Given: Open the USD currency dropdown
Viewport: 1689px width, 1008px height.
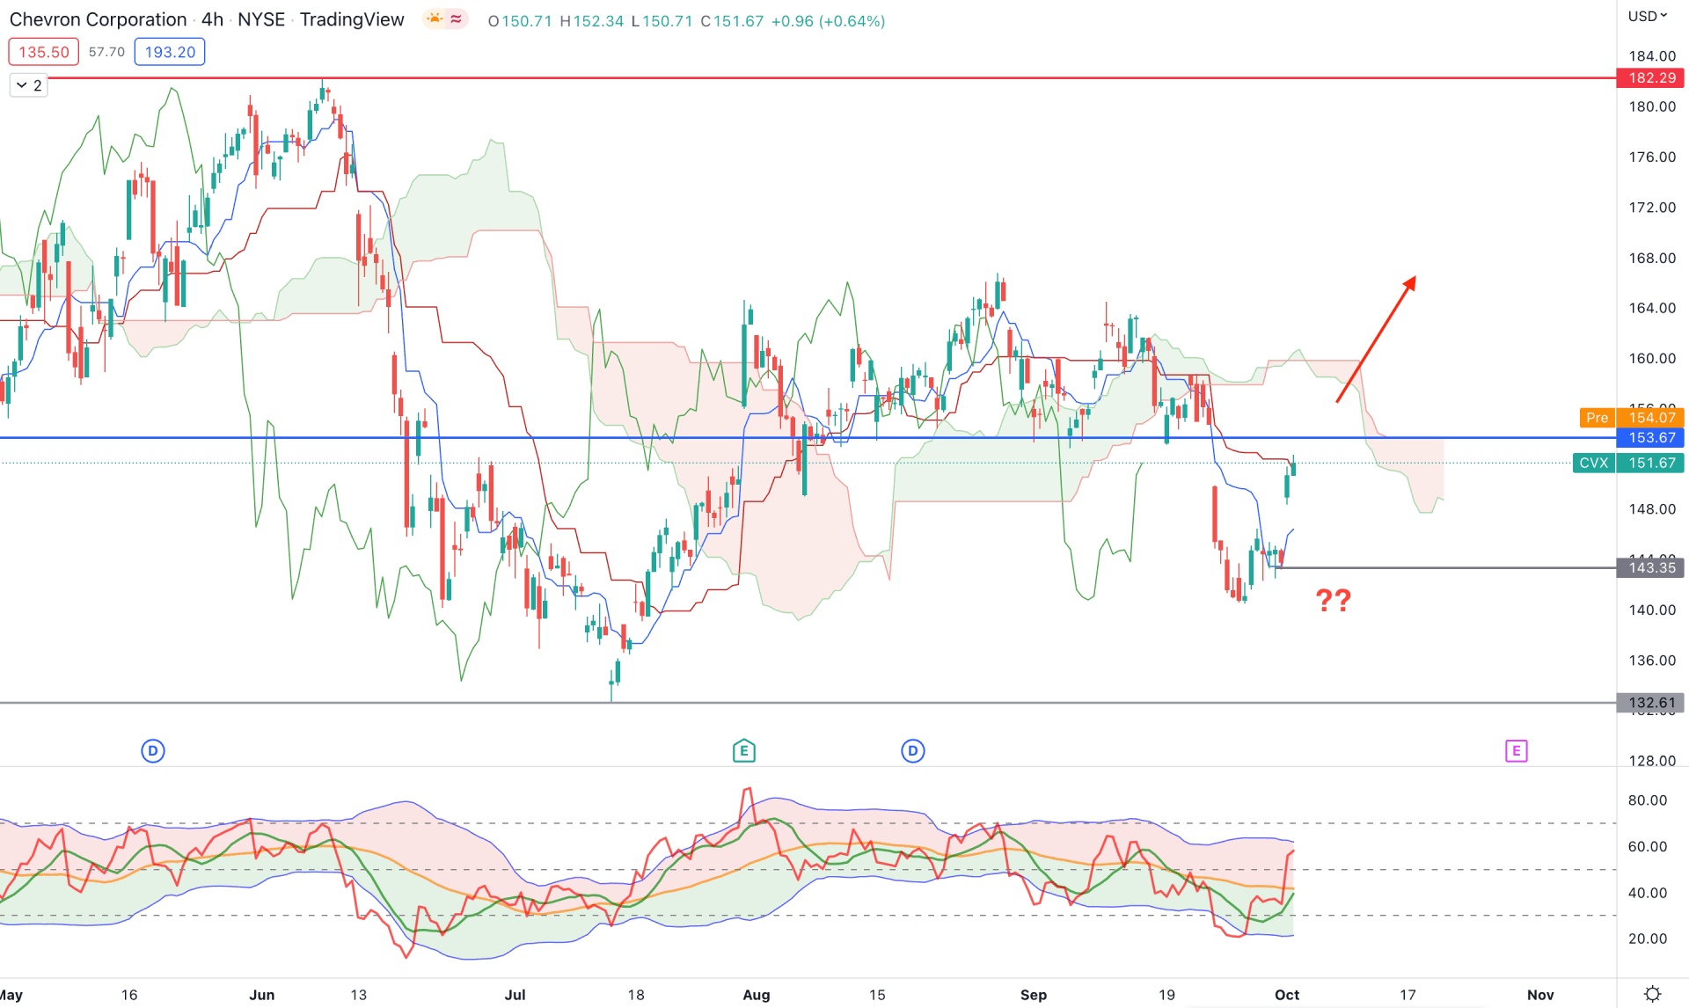Looking at the screenshot, I should (1647, 16).
